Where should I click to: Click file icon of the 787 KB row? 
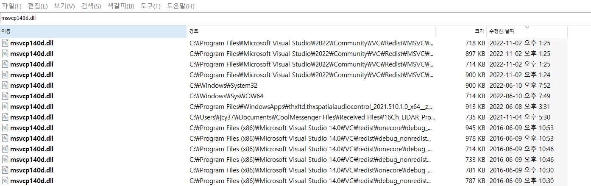tap(5, 180)
